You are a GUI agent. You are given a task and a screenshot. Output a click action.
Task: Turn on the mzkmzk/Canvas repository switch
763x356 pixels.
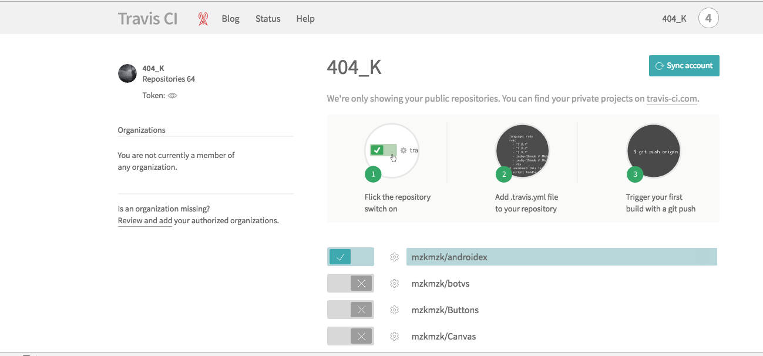coord(350,337)
